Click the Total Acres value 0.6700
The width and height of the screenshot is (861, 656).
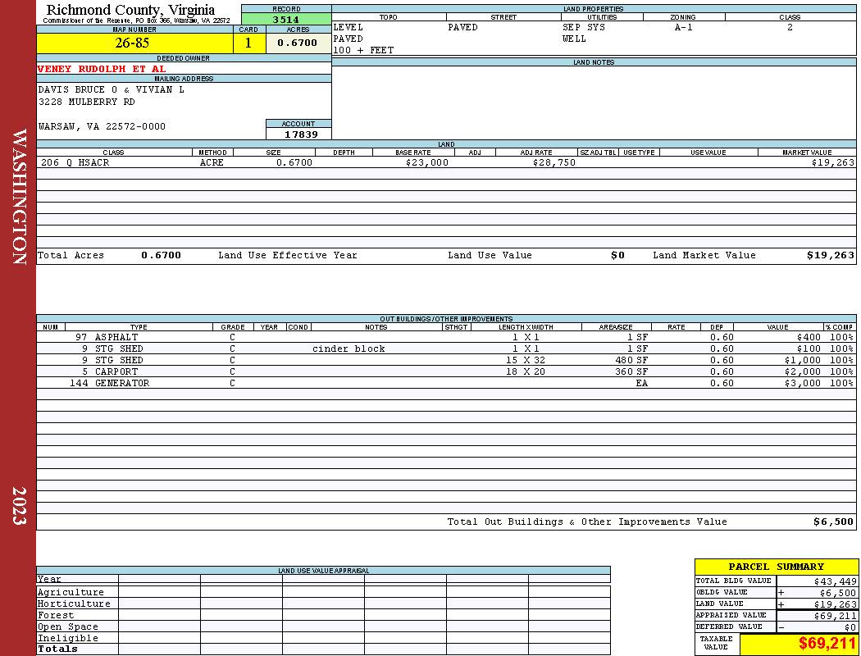[161, 255]
